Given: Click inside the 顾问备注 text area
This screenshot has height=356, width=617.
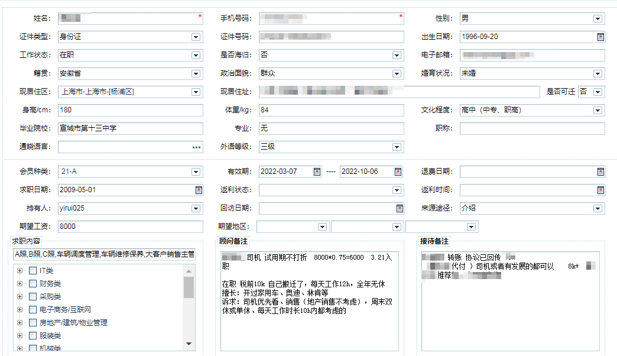Looking at the screenshot, I should point(309,301).
